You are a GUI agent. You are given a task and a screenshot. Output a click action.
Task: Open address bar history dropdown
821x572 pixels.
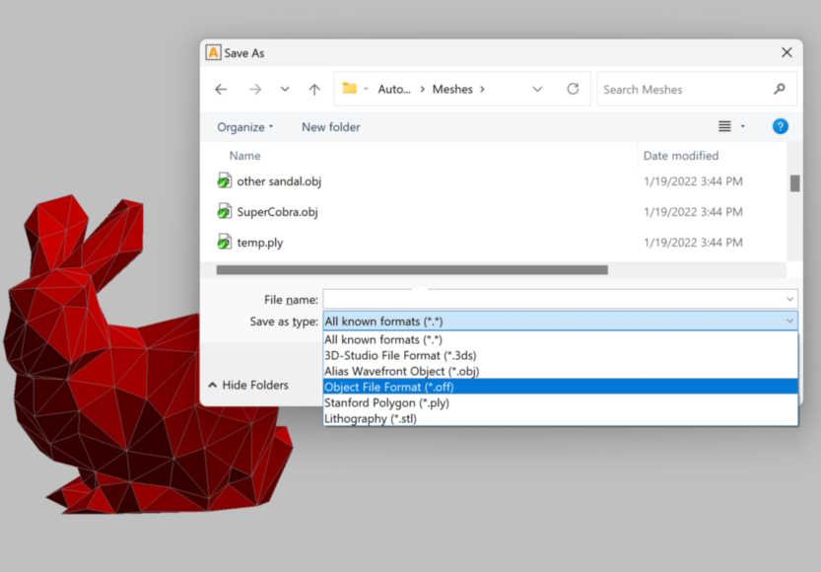click(537, 90)
